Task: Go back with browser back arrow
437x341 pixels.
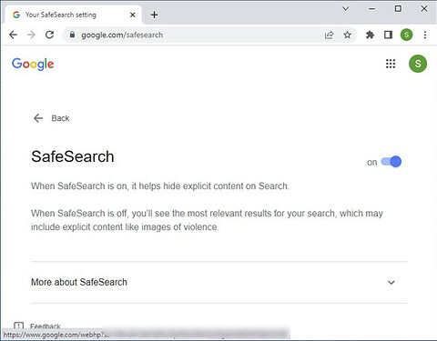Action: point(13,35)
